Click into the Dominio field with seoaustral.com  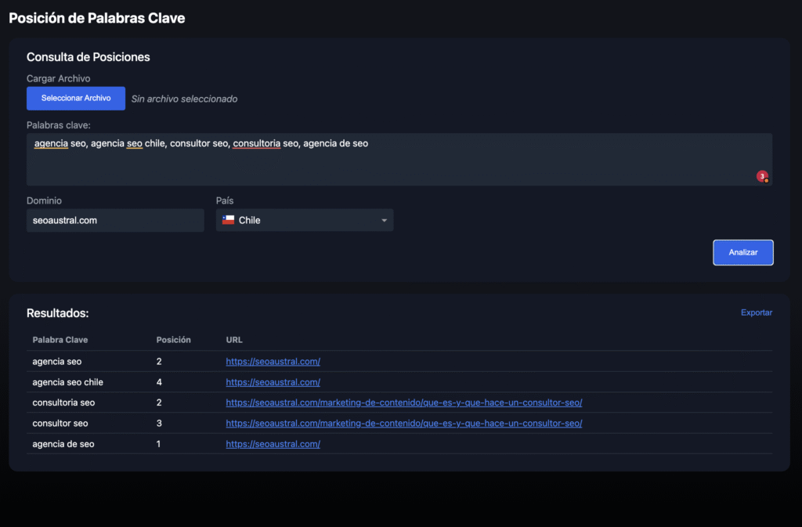[114, 220]
